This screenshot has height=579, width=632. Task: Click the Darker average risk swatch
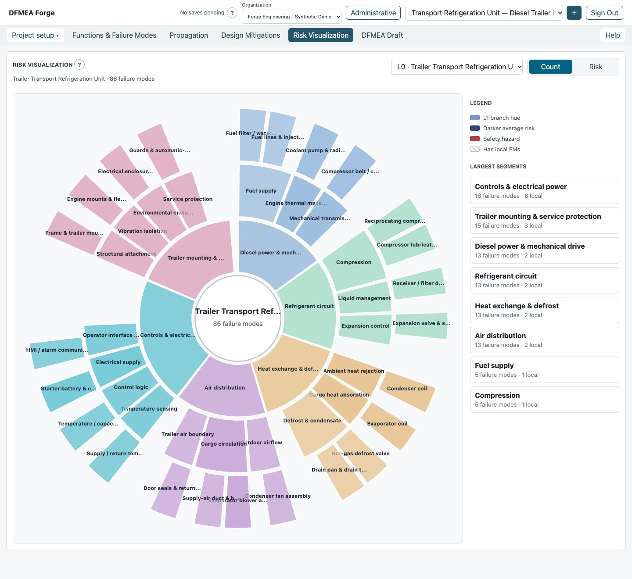tap(475, 128)
